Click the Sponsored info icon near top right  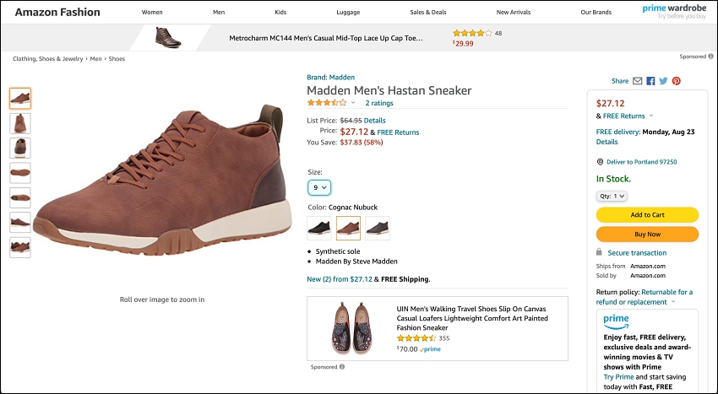tap(710, 57)
